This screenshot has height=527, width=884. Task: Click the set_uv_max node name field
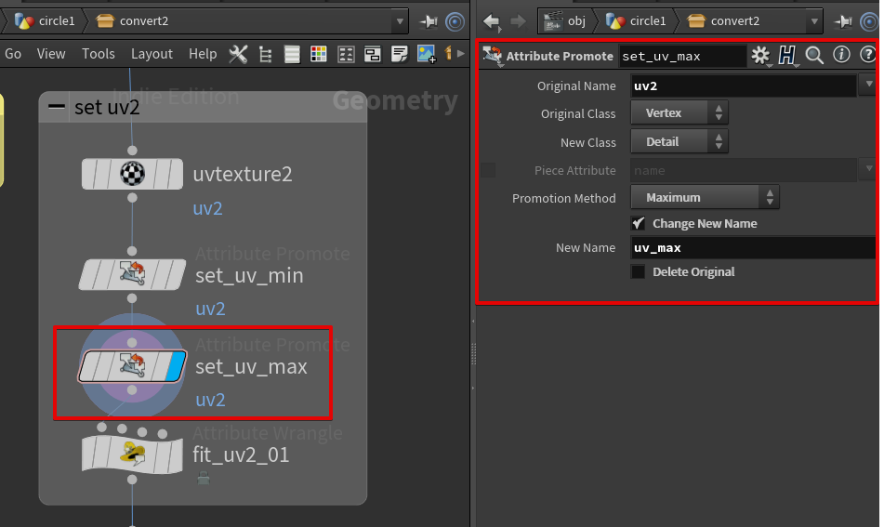pyautogui.click(x=682, y=56)
